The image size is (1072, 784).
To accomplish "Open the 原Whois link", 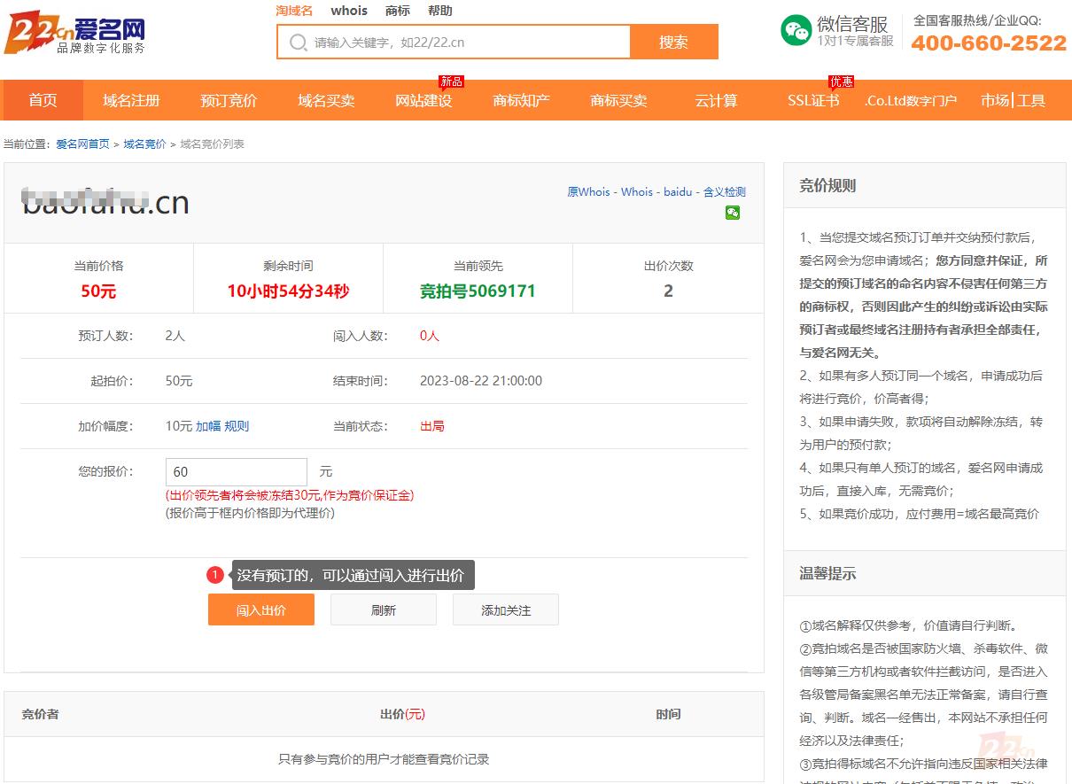I will (588, 191).
